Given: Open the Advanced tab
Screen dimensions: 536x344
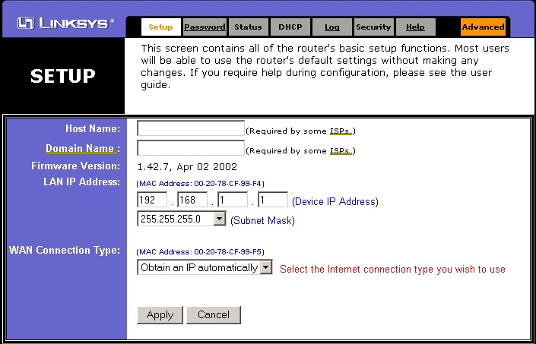Looking at the screenshot, I should 483,27.
